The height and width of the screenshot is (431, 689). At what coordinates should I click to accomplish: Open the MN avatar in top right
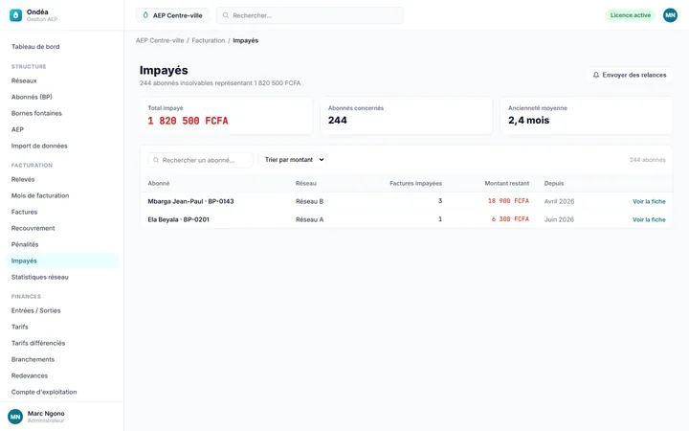tap(670, 15)
